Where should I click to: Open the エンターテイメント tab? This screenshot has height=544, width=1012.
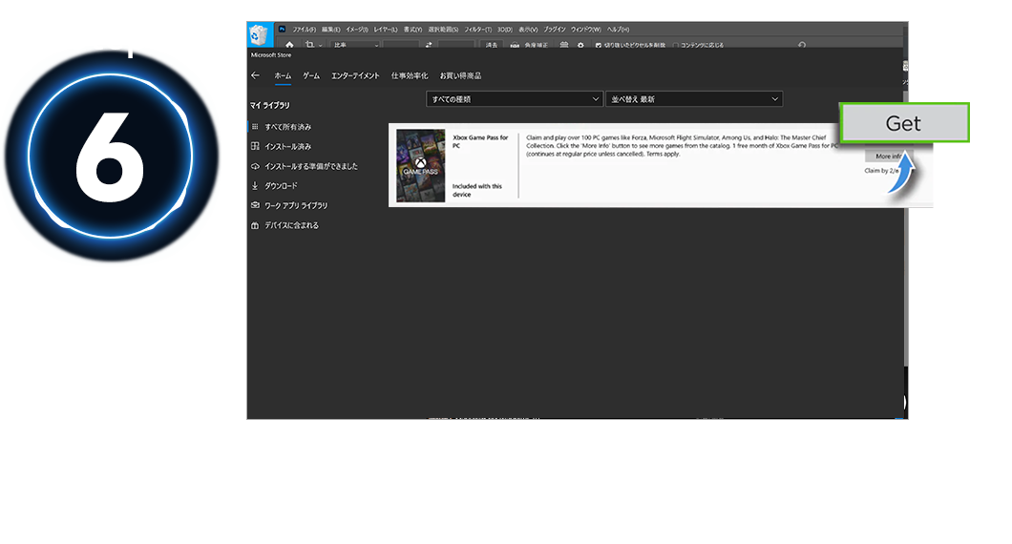pos(355,75)
